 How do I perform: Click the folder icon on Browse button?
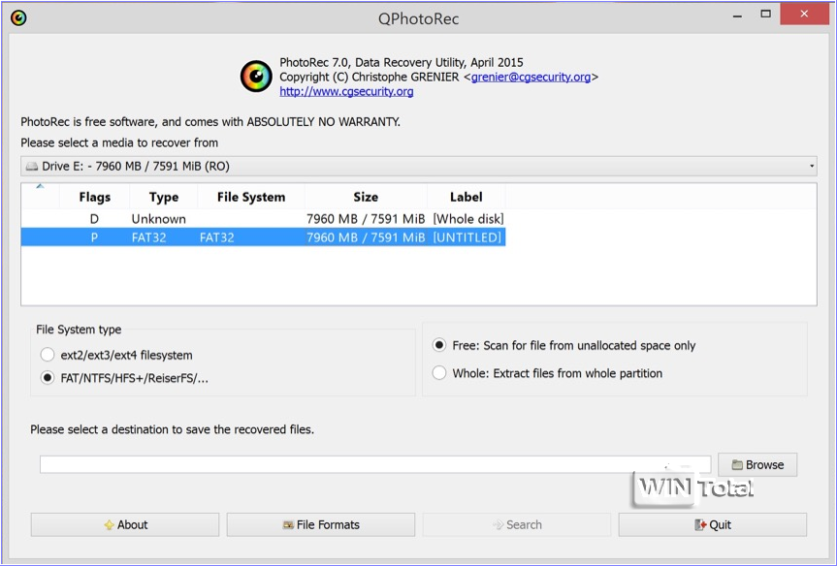[x=737, y=465]
